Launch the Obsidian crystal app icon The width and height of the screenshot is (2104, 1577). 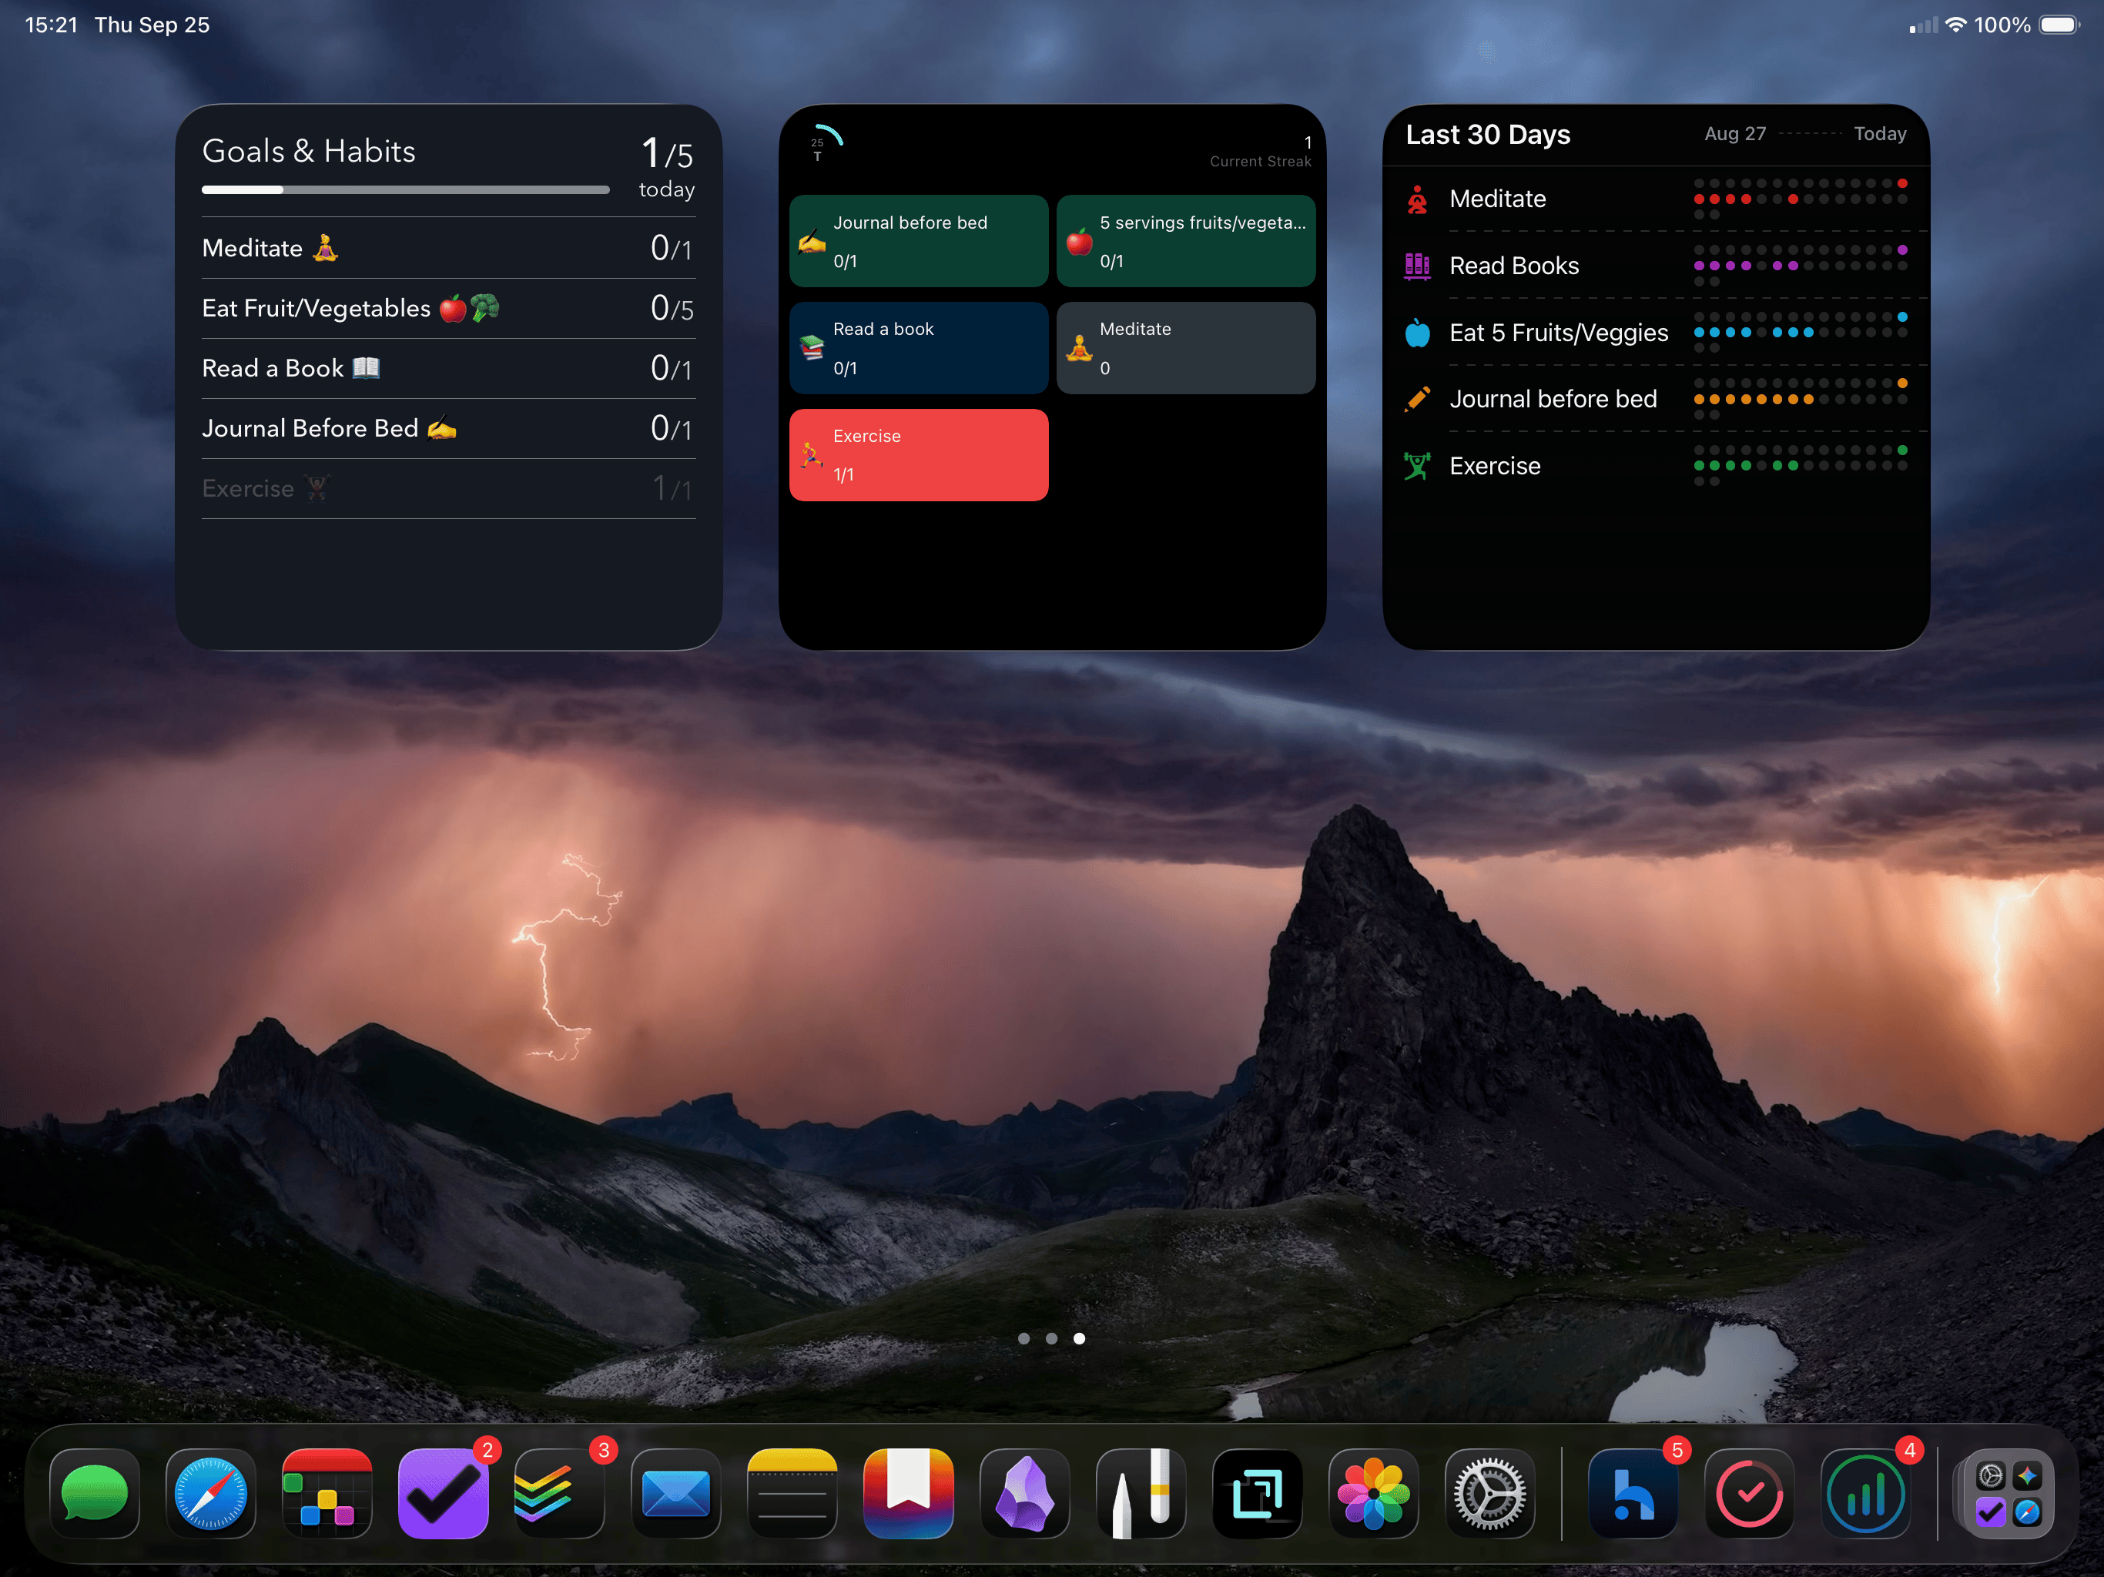tap(1024, 1492)
